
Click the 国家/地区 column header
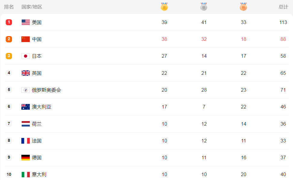(32, 7)
